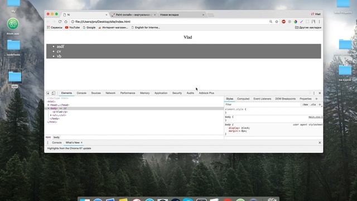Image resolution: width=357 pixels, height=201 pixels.
Task: Switch to the Новая вкладка browser tab
Action: coord(181,15)
